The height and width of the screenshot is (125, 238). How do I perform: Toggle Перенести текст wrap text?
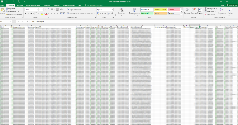(74, 10)
